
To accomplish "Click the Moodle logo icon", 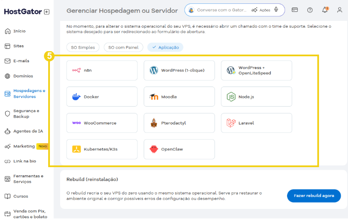I will pos(154,97).
